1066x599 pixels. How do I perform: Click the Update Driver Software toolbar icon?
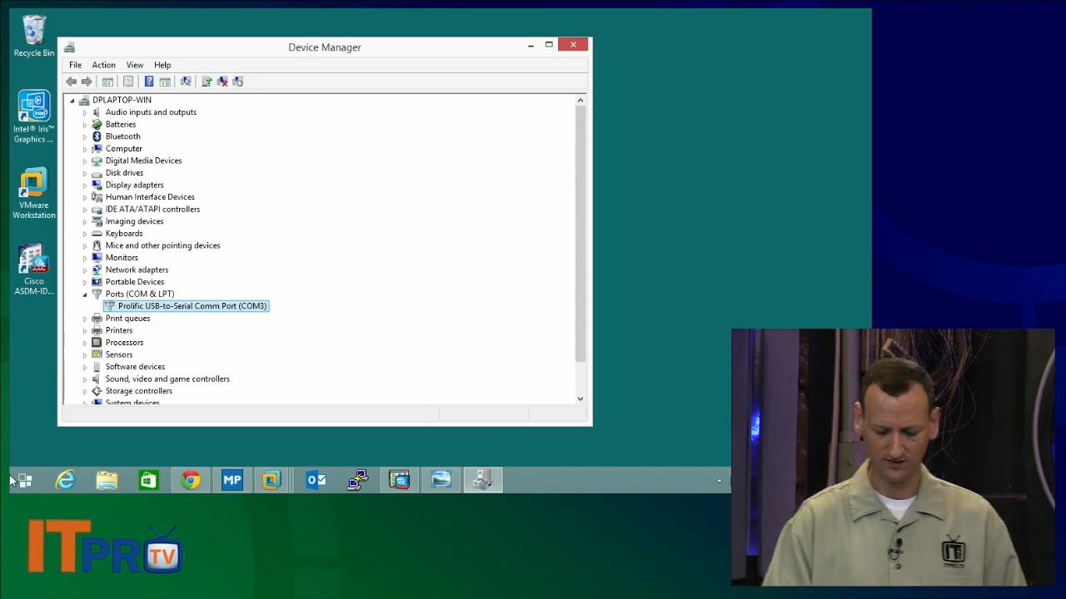[x=207, y=82]
